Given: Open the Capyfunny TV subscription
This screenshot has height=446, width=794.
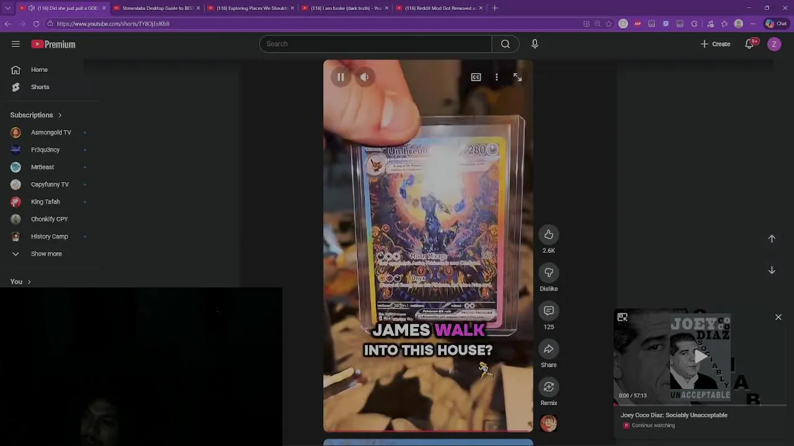Looking at the screenshot, I should [50, 185].
